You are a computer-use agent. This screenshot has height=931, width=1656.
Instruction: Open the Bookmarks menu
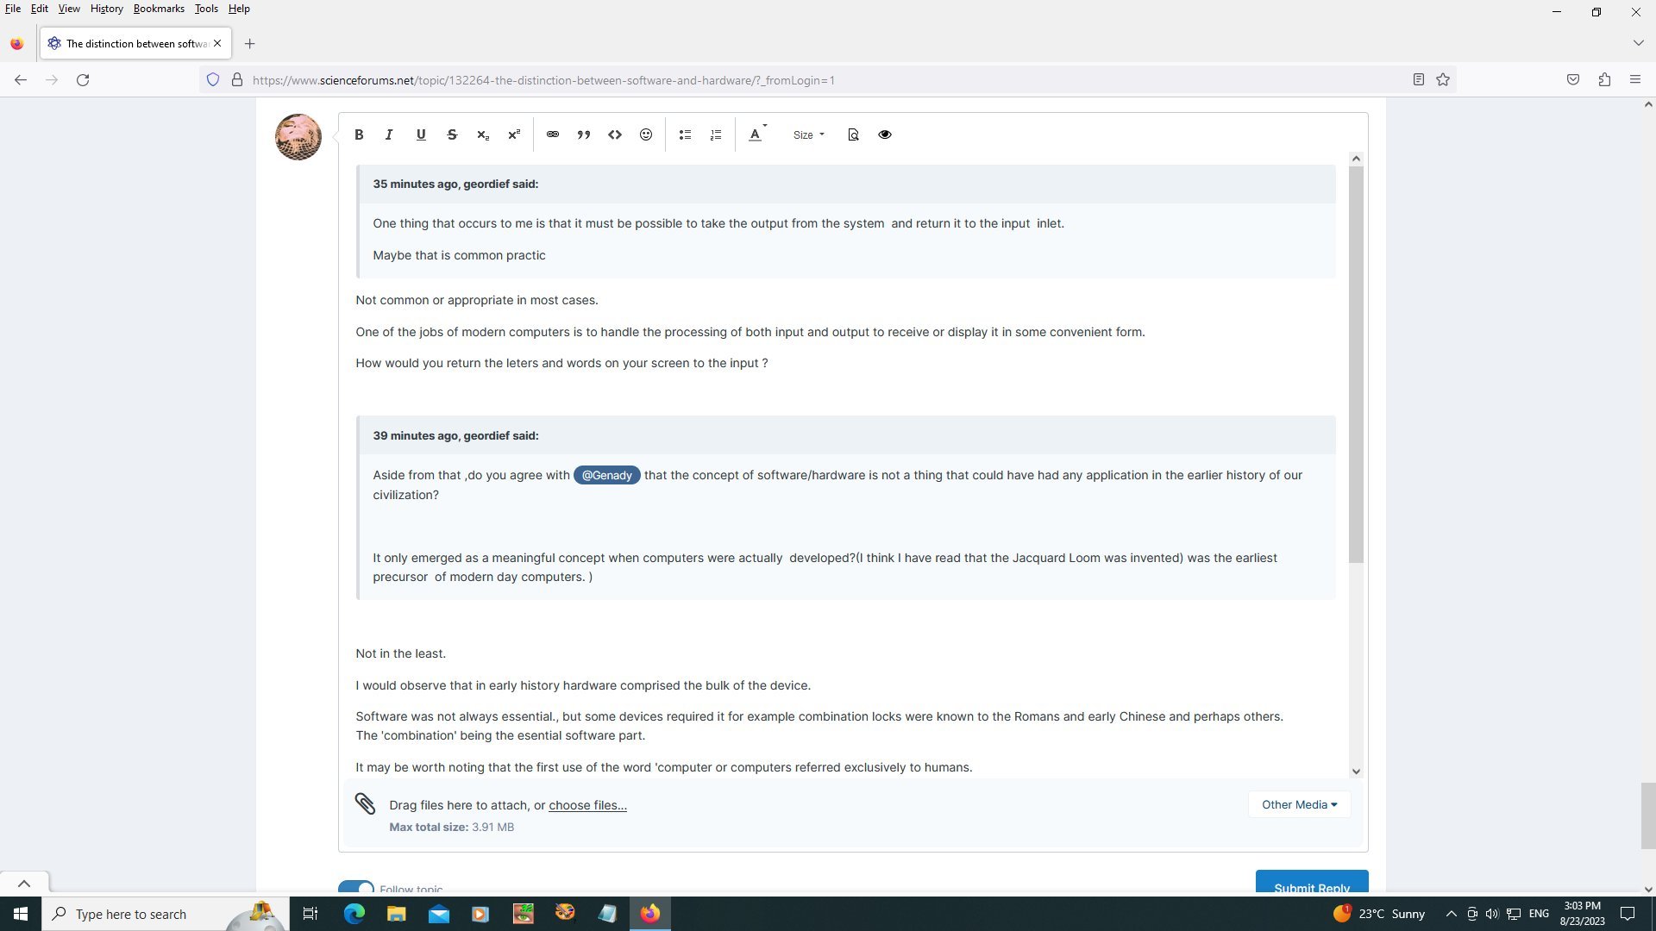click(159, 9)
